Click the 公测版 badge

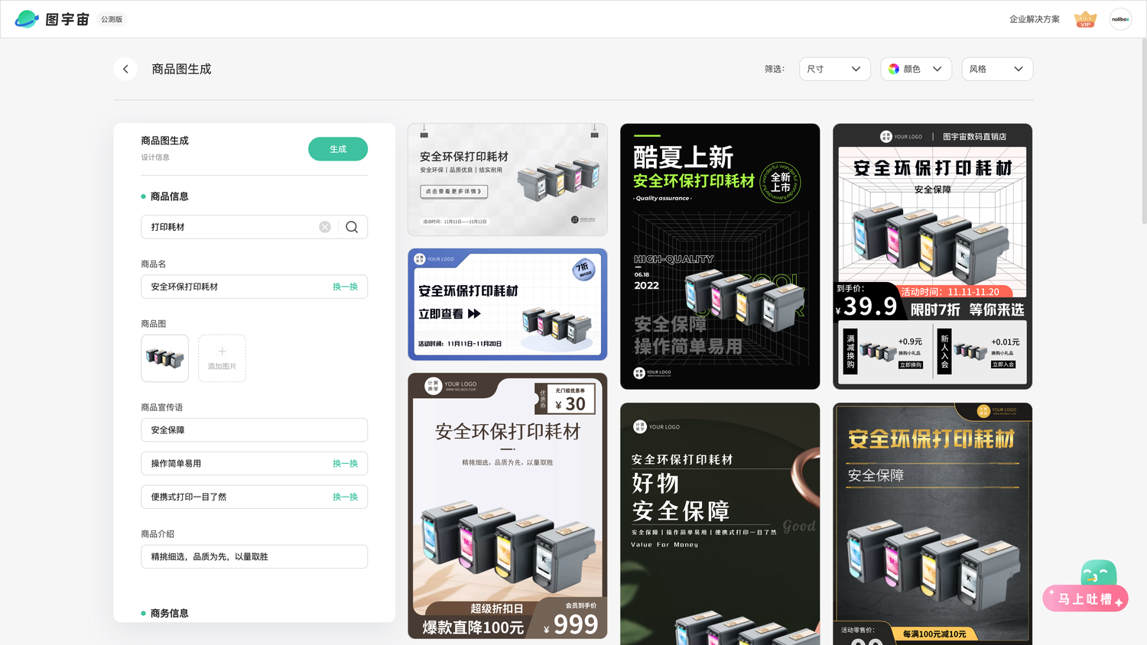112,19
